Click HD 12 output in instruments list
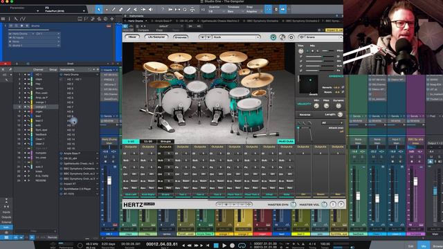The height and width of the screenshot is (249, 443). coord(71,130)
